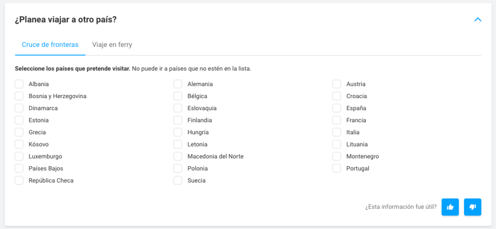This screenshot has width=496, height=229.
Task: Collapse the '¿Planea viajar a otro país?' section
Action: 478,20
